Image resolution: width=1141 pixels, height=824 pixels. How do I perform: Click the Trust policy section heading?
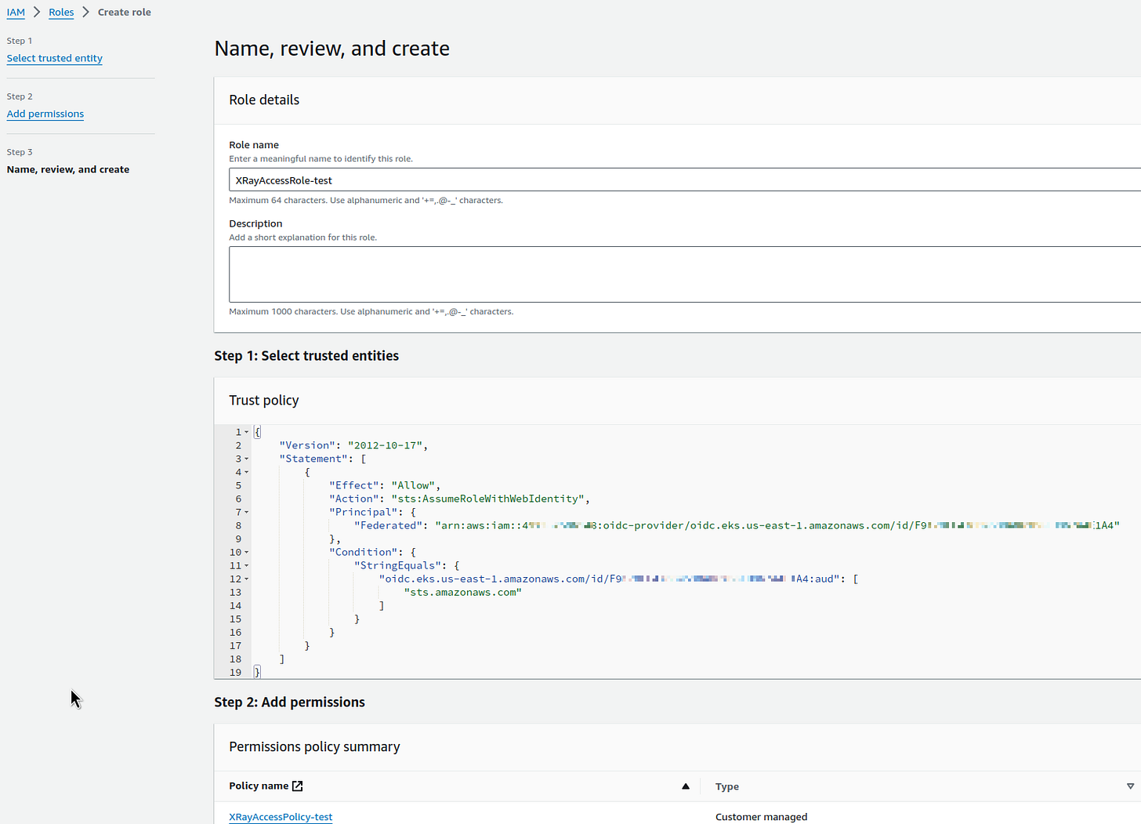264,400
